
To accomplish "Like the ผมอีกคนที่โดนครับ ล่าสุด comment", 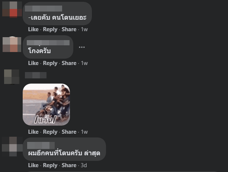I will point(33,165).
